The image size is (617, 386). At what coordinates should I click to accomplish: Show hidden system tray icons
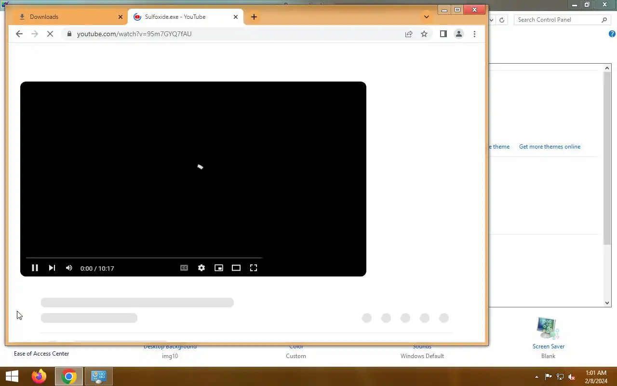point(537,377)
